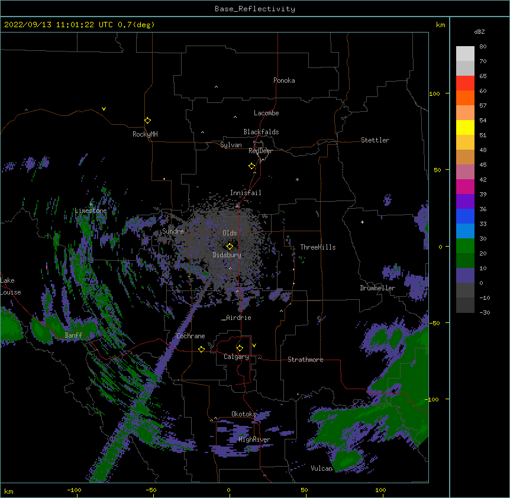The width and height of the screenshot is (510, 498).
Task: Click the dBZ legend heading
Action: click(x=479, y=31)
